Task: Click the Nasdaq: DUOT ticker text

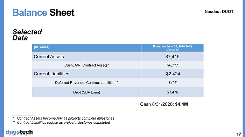Action: 219,12
